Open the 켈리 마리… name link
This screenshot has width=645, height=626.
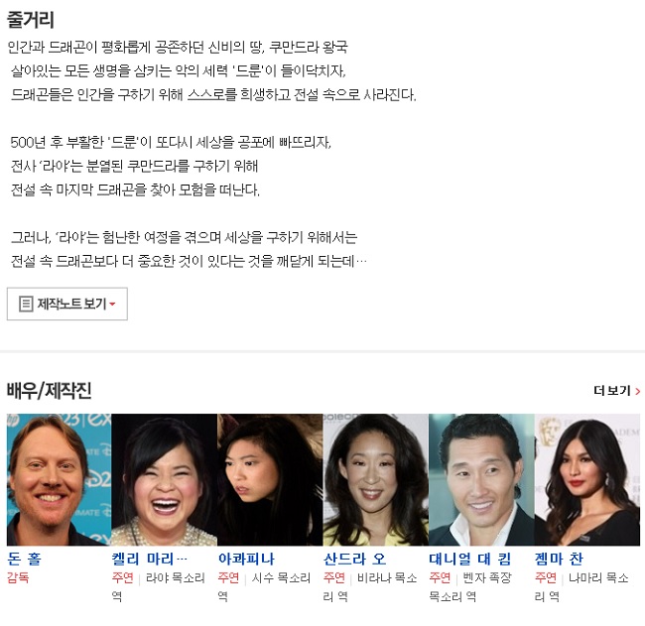point(150,559)
